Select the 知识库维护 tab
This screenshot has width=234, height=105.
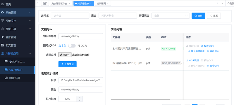[x=84, y=3]
